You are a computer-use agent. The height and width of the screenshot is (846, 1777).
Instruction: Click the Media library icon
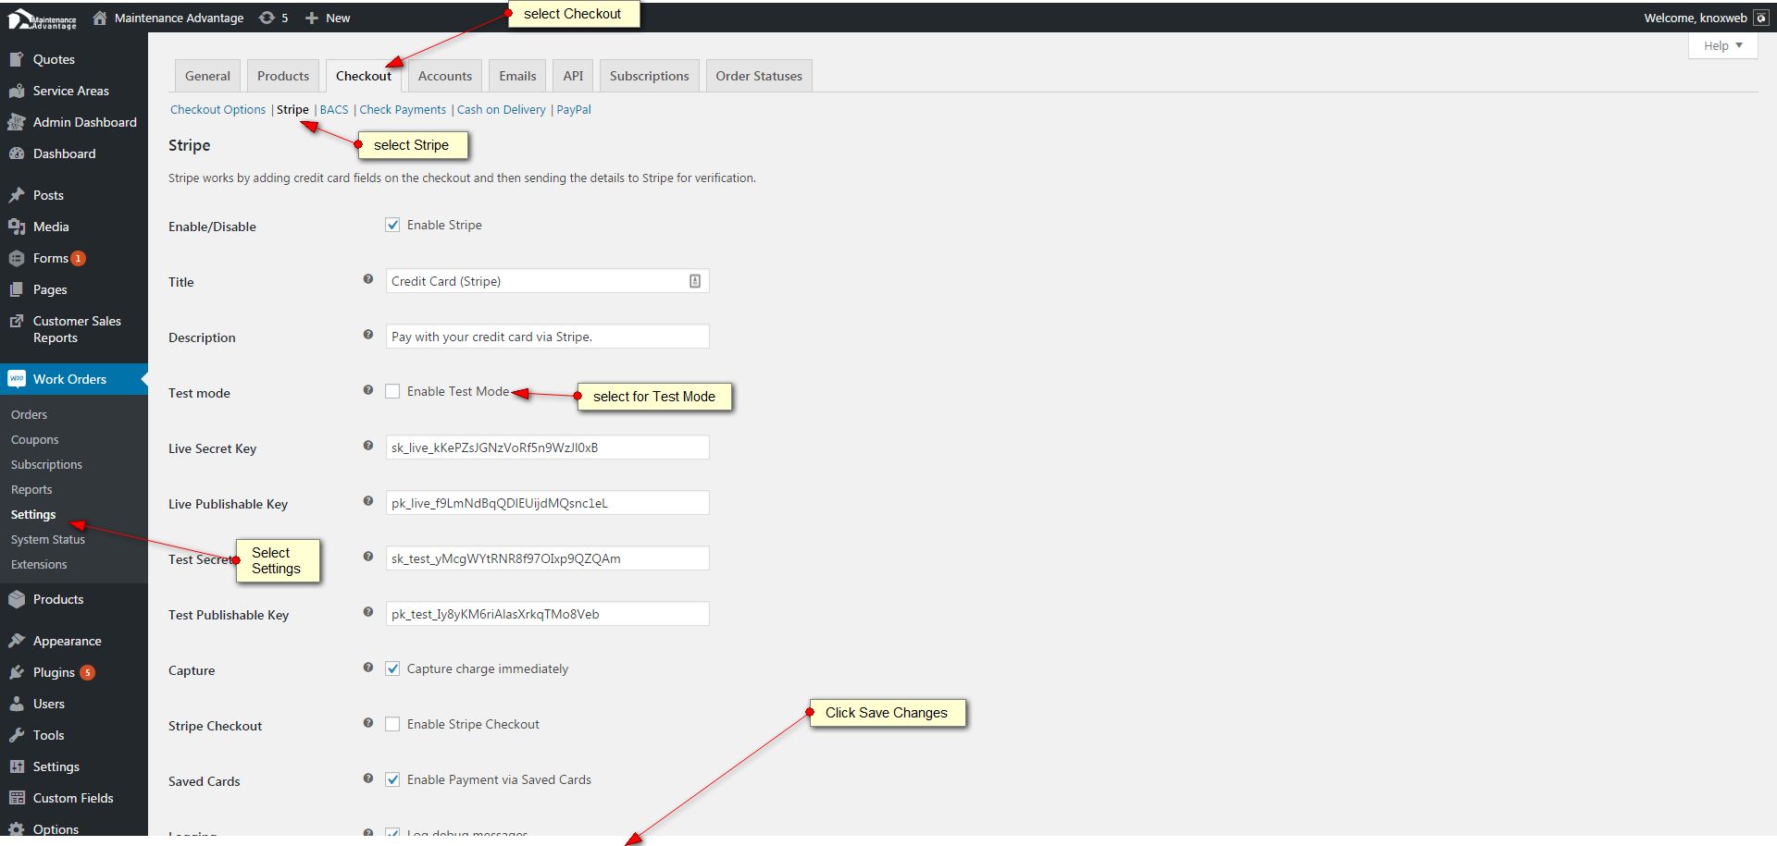click(x=16, y=227)
